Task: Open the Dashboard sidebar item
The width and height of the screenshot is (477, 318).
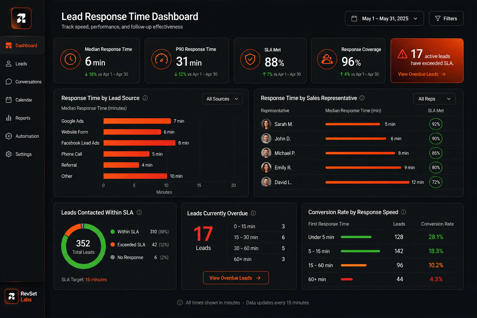Action: [22, 46]
